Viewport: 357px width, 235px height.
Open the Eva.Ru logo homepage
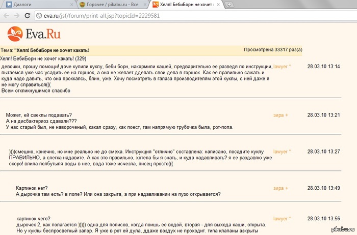(x=34, y=34)
